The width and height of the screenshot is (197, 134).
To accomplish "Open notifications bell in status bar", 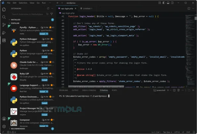I will [x=194, y=132].
